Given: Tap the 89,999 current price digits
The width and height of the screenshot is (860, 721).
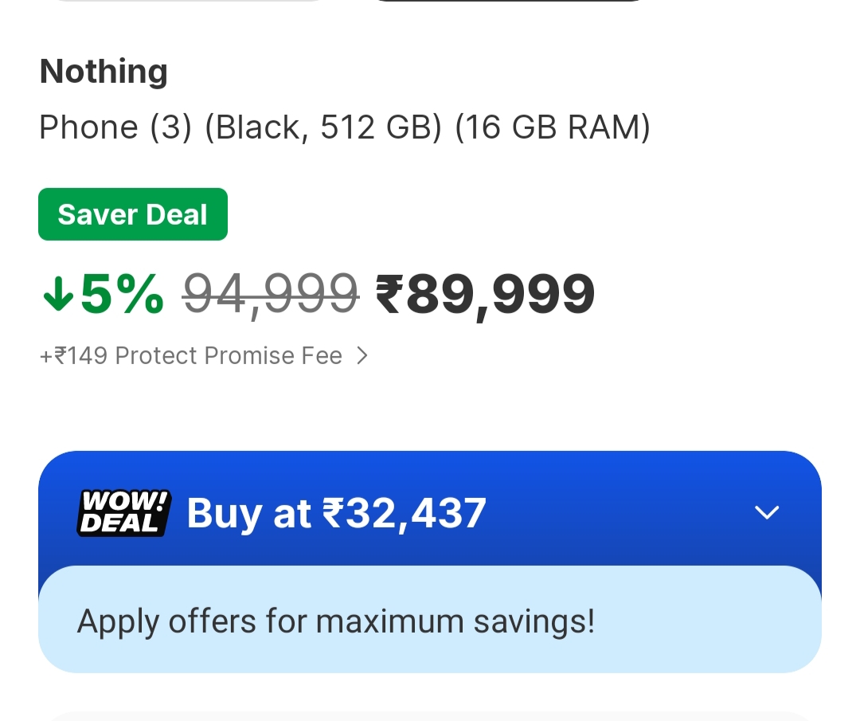Looking at the screenshot, I should pyautogui.click(x=500, y=294).
